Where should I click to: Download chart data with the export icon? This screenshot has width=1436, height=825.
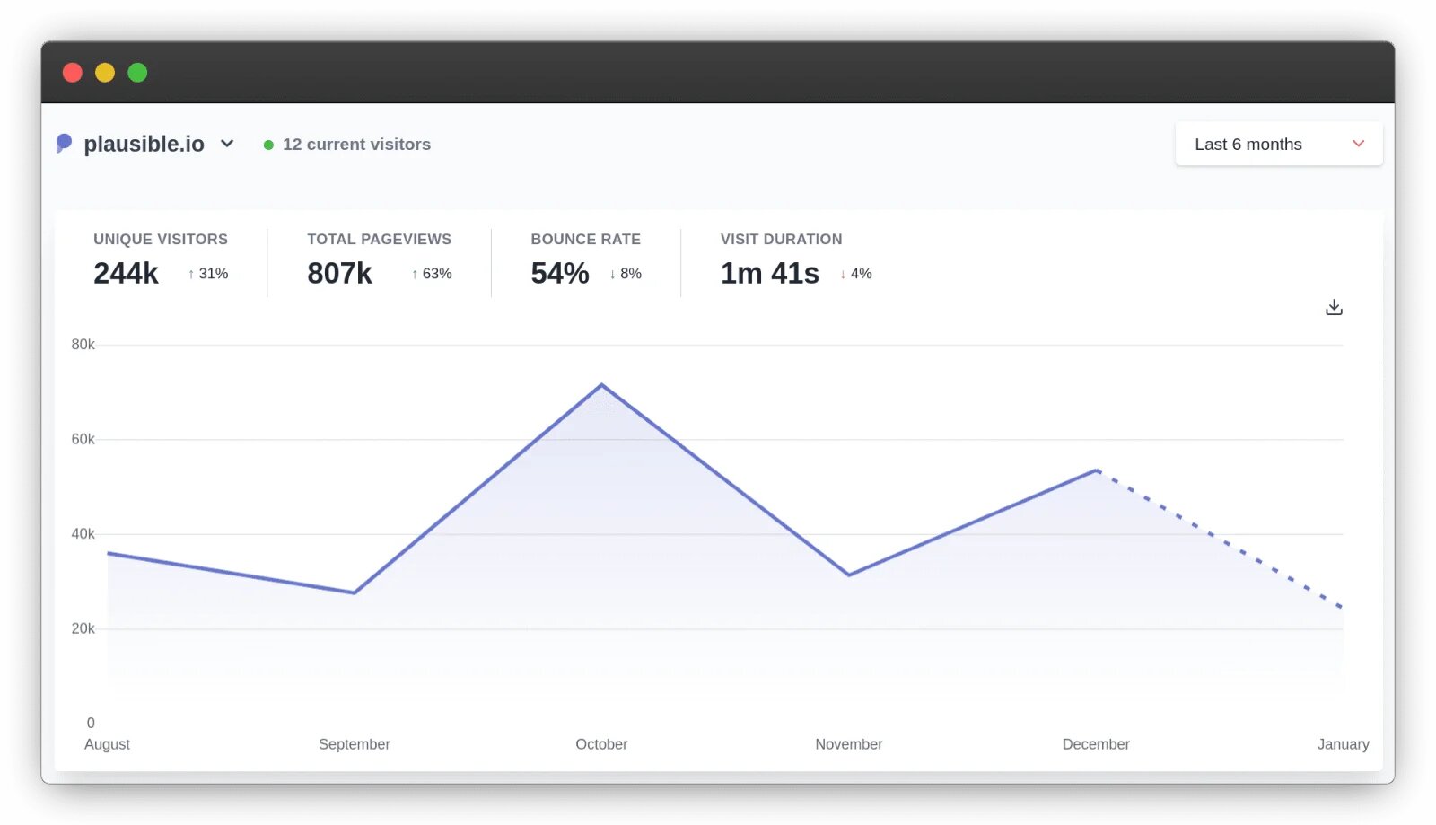pyautogui.click(x=1334, y=308)
